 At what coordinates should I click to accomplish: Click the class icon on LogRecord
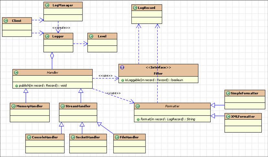(135, 8)
